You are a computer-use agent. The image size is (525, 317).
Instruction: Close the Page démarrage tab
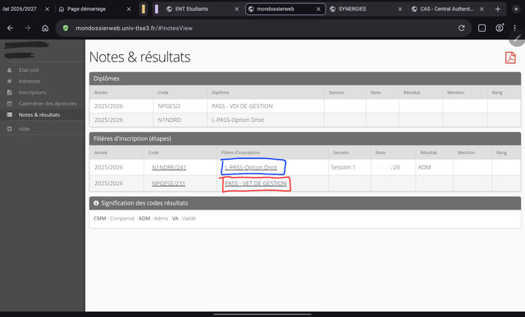pos(129,9)
